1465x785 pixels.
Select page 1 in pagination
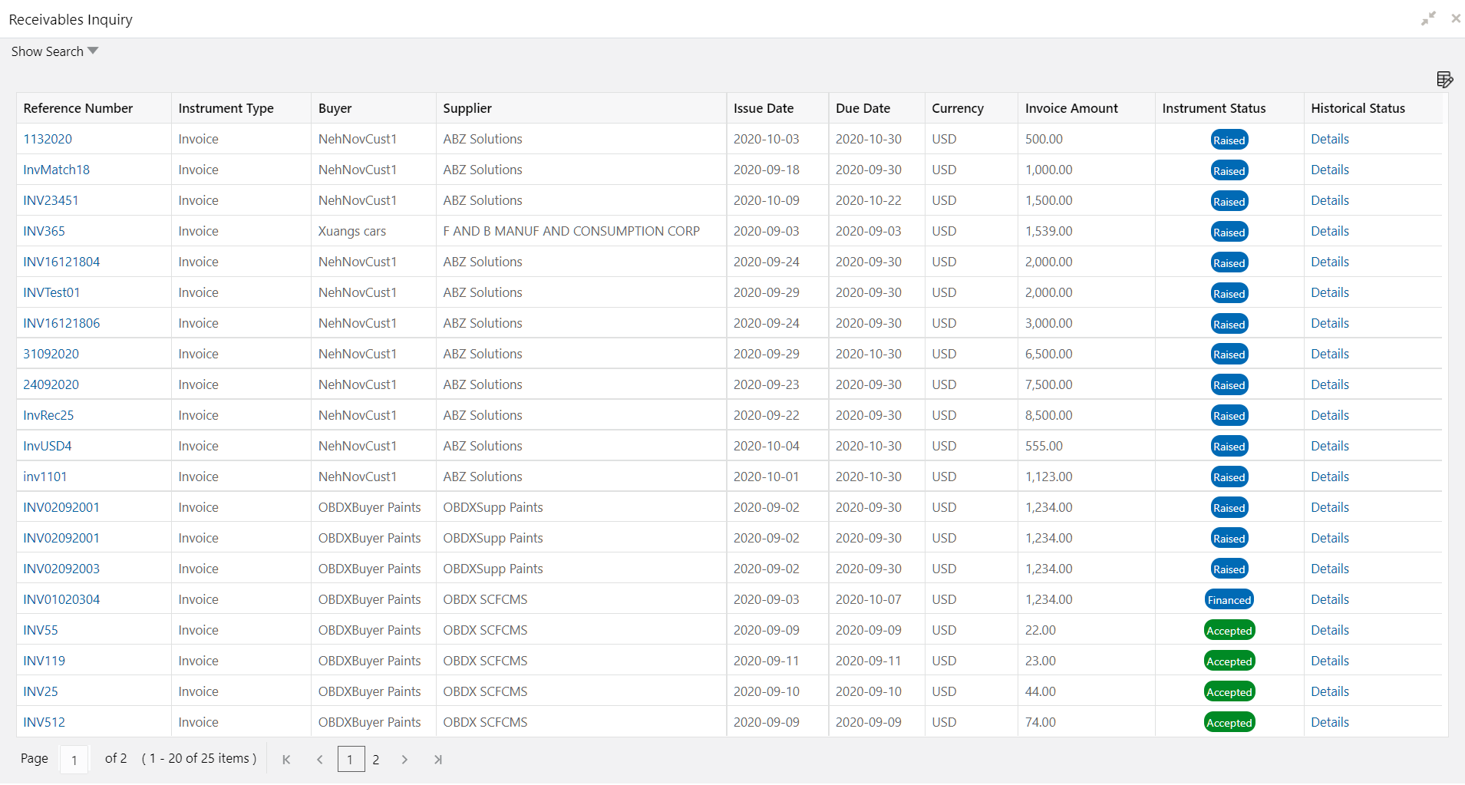tap(351, 759)
